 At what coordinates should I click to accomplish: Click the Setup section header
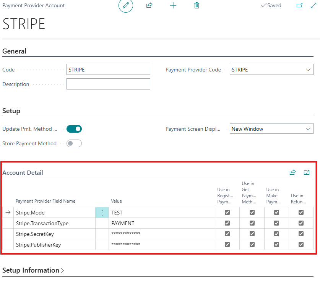coord(11,111)
